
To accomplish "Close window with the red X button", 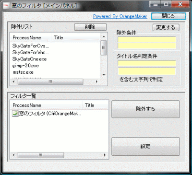I will 180,4.
